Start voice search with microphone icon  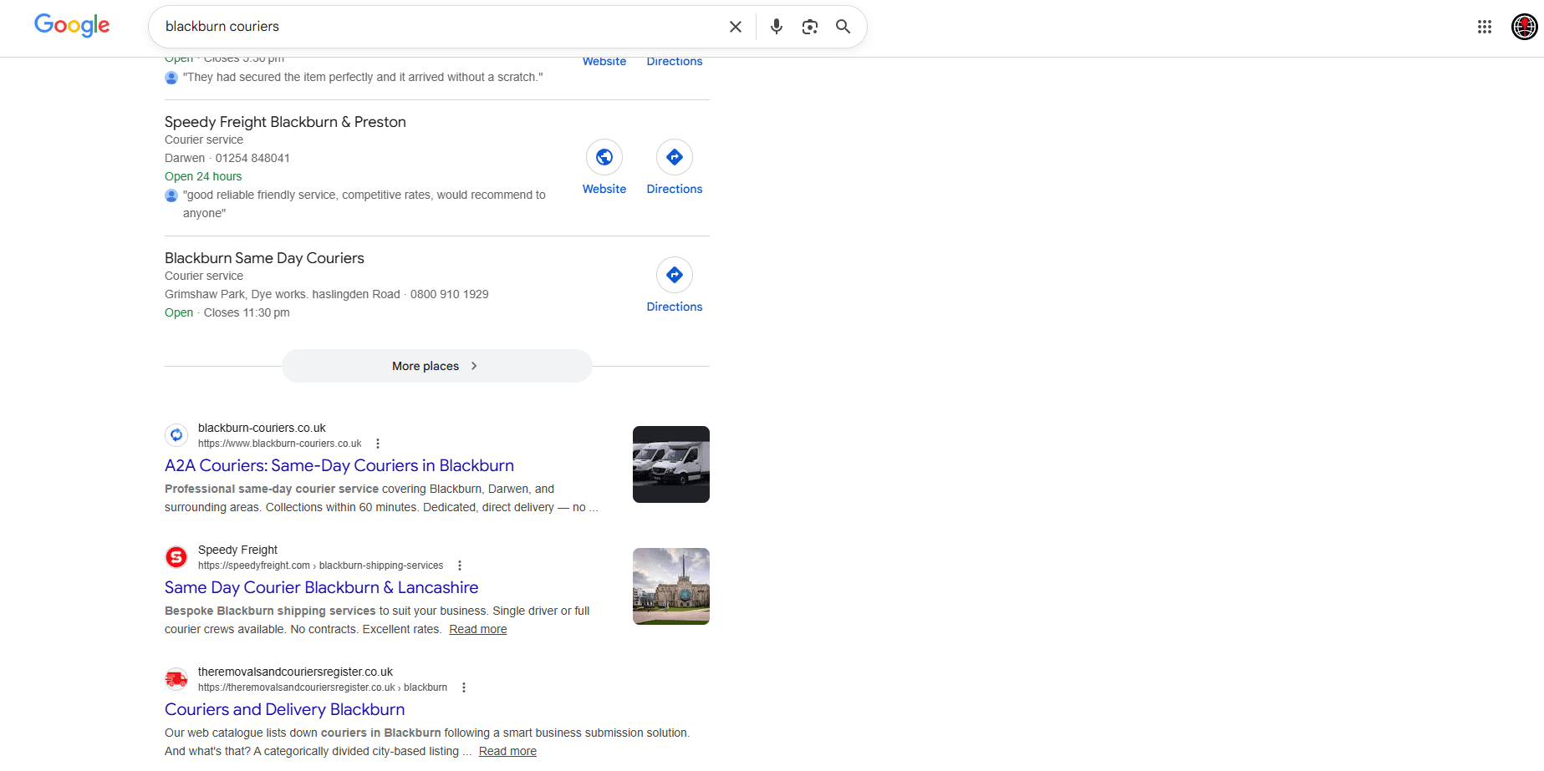pos(777,27)
